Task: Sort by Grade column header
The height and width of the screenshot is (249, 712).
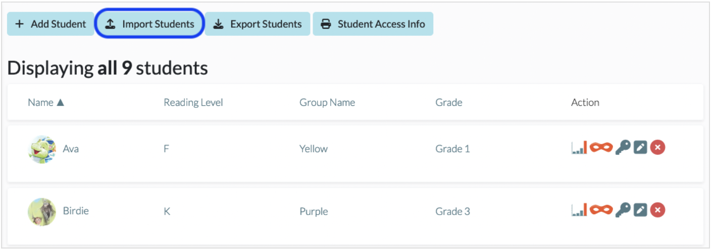Action: [449, 102]
